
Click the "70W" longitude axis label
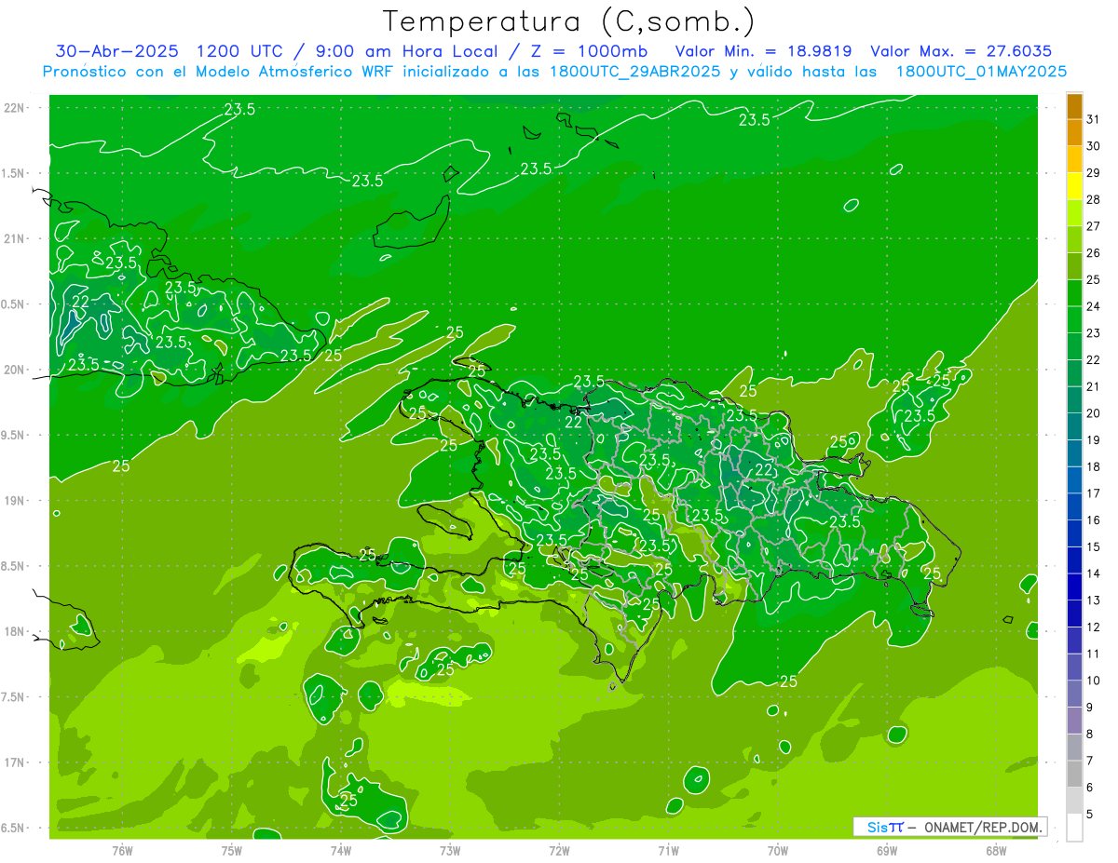778,851
